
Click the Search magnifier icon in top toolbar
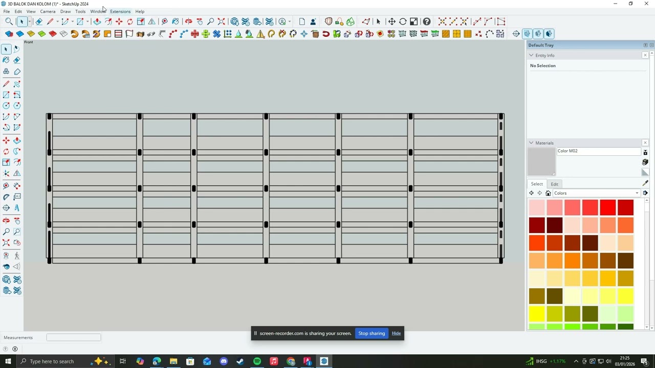point(9,21)
